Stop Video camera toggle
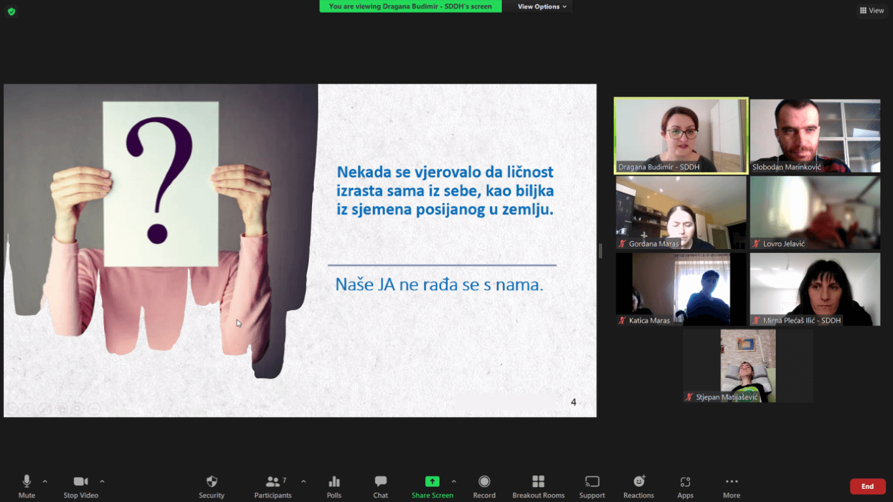This screenshot has height=502, width=893. 80,486
